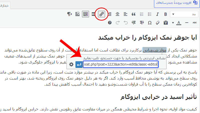Redo the last edit
This screenshot has width=200, height=113.
(117, 23)
